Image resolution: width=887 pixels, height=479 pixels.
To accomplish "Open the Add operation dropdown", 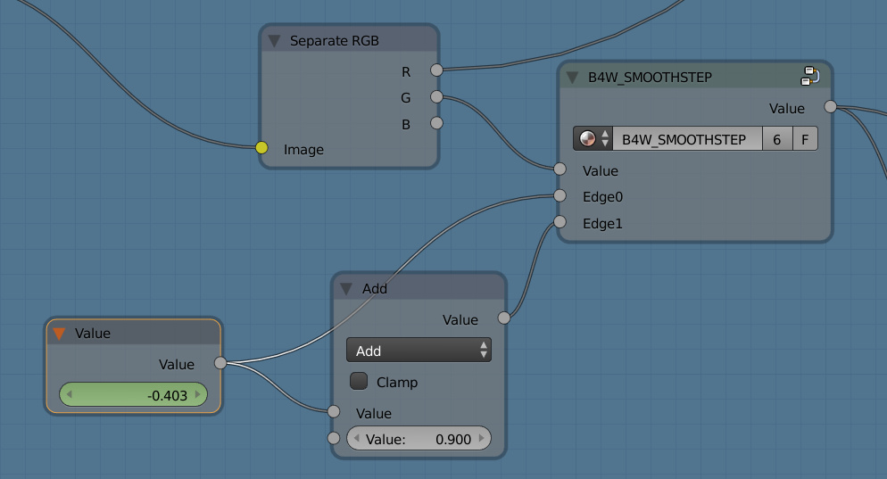I will click(x=419, y=351).
